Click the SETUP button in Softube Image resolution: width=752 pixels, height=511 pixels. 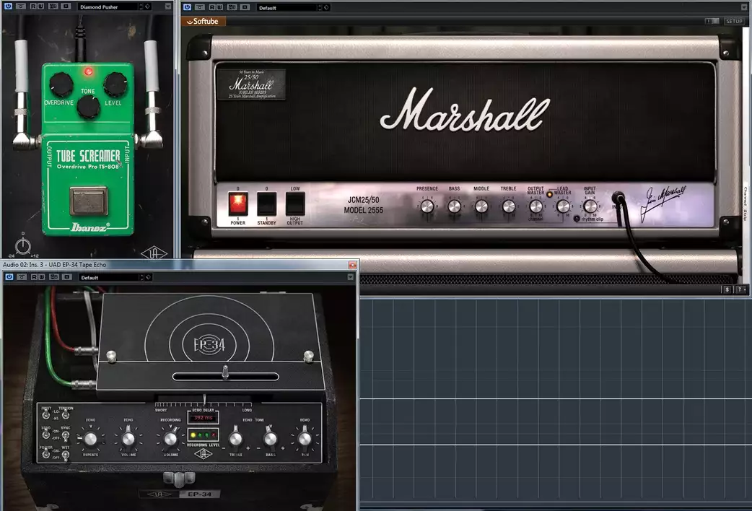[x=734, y=22]
